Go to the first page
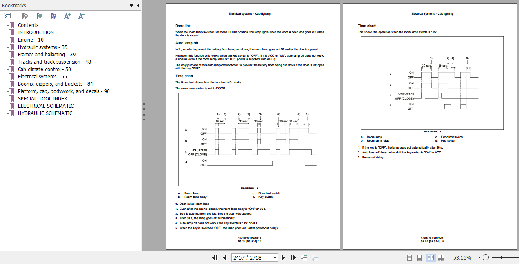The width and height of the screenshot is (519, 264). pos(215,257)
